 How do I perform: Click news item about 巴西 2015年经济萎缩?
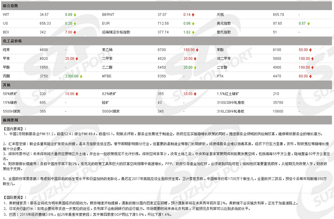[x=87, y=214]
